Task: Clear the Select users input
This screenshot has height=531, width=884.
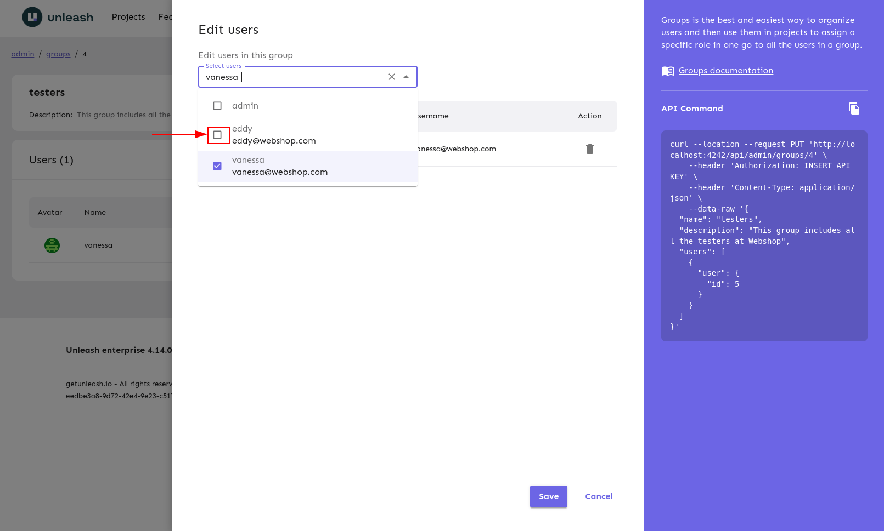Action: coord(392,77)
